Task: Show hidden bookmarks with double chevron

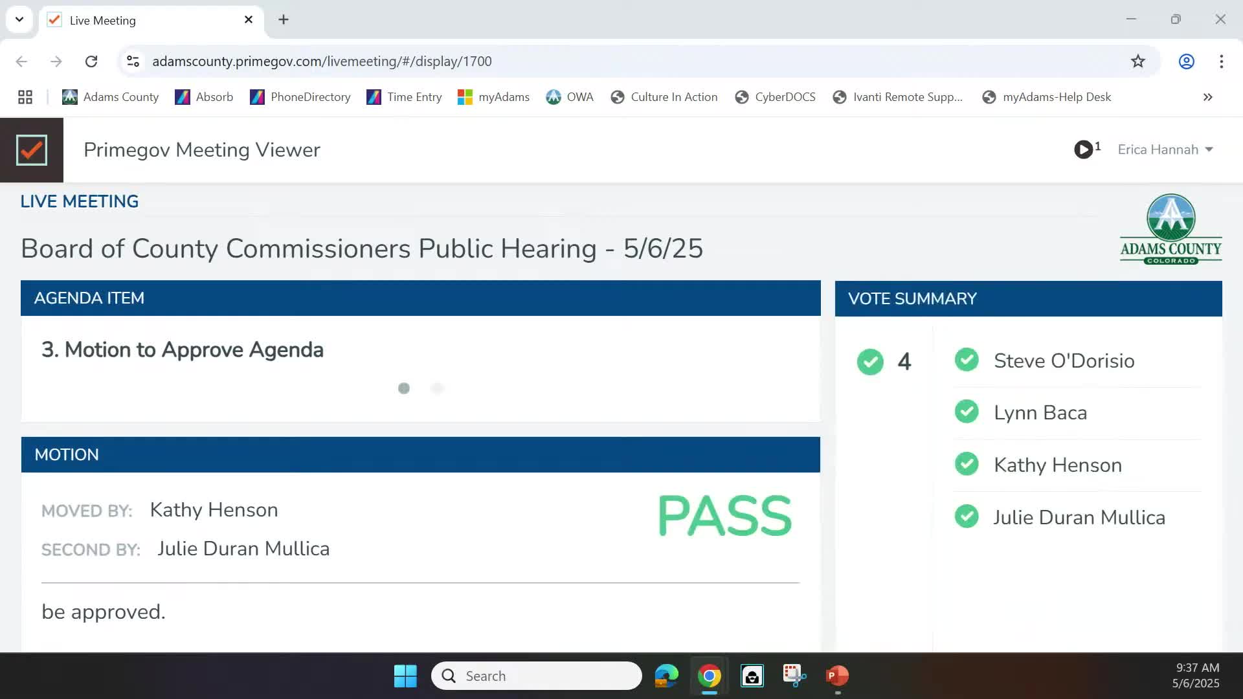Action: pos(1207,97)
